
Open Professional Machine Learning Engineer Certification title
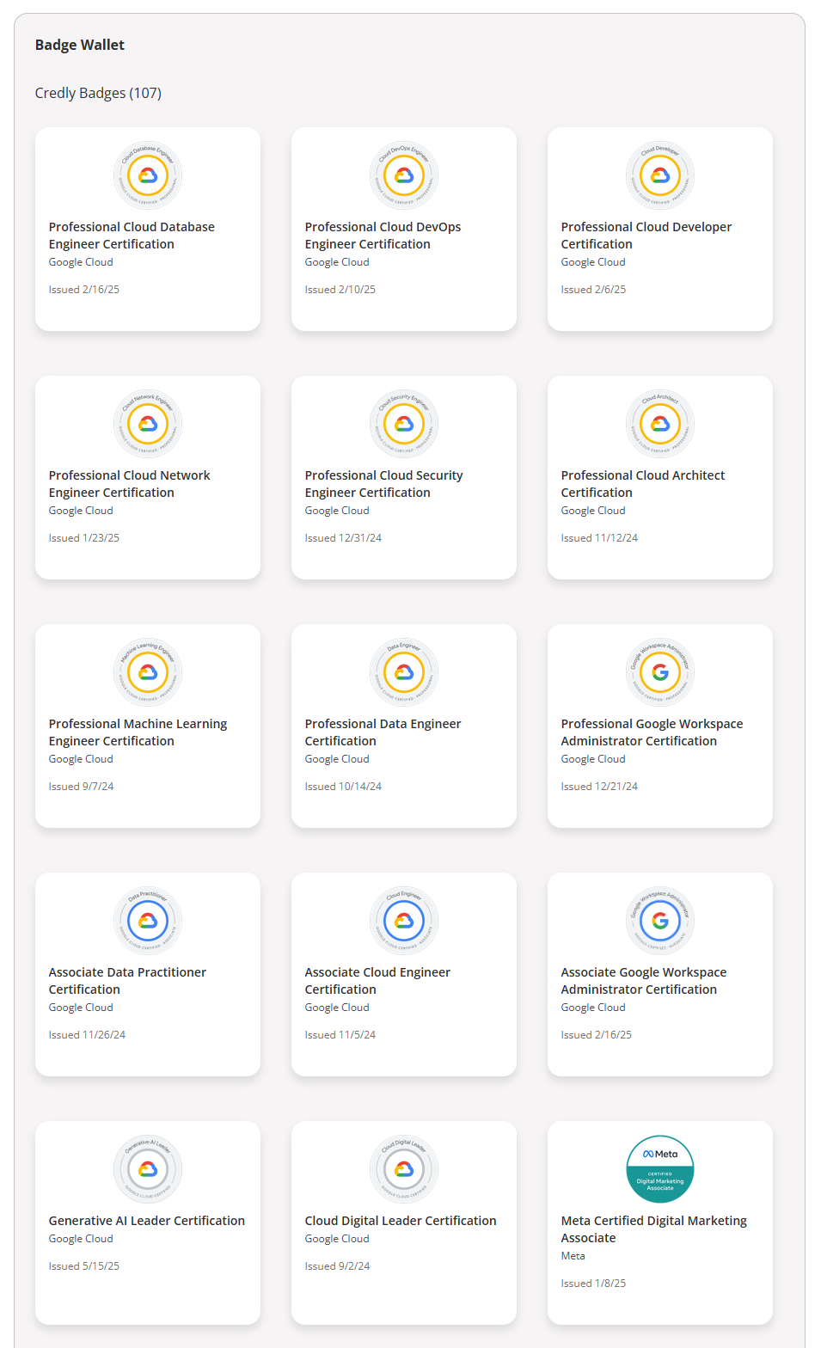(138, 732)
